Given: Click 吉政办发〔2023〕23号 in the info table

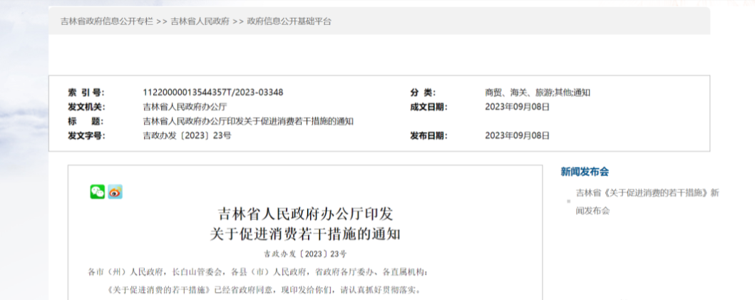Looking at the screenshot, I should click(x=187, y=135).
